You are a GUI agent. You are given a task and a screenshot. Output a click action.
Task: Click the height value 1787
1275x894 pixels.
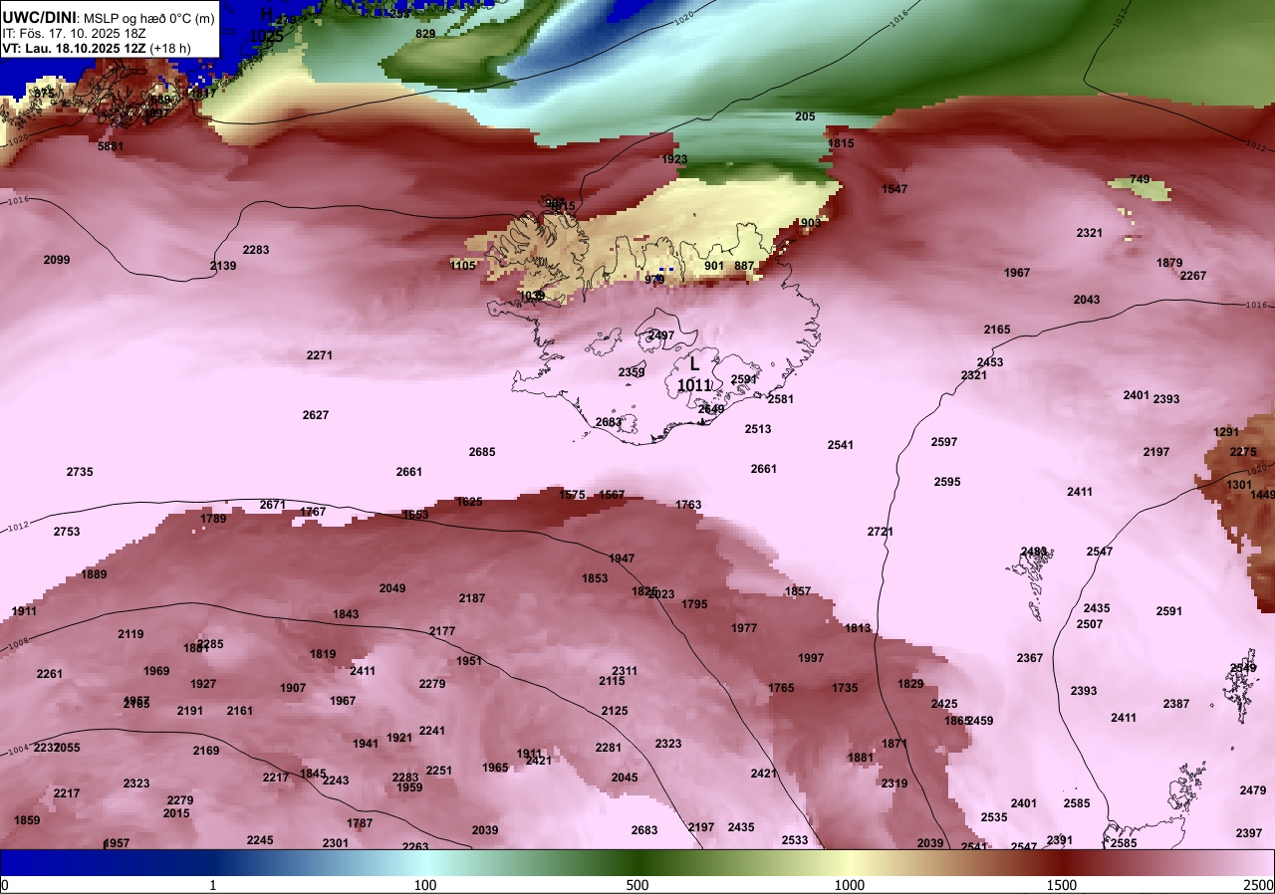(x=360, y=823)
